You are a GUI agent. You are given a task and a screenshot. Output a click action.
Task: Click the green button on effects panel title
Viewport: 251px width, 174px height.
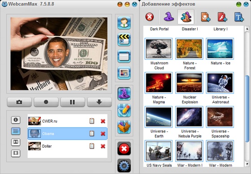coord(238,4)
